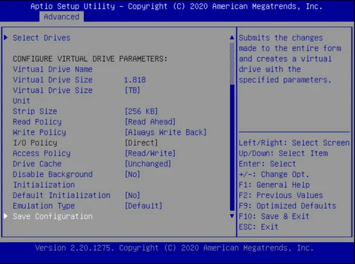
Task: Click the scrollbar up arrow
Action: tap(232, 38)
